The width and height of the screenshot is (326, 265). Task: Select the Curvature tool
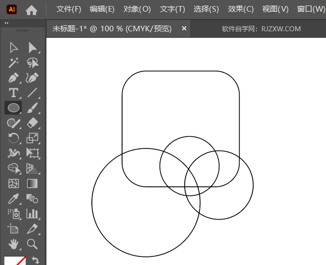pos(33,78)
